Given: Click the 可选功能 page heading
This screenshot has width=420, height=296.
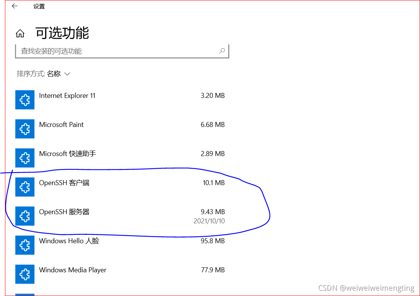Looking at the screenshot, I should pyautogui.click(x=62, y=33).
